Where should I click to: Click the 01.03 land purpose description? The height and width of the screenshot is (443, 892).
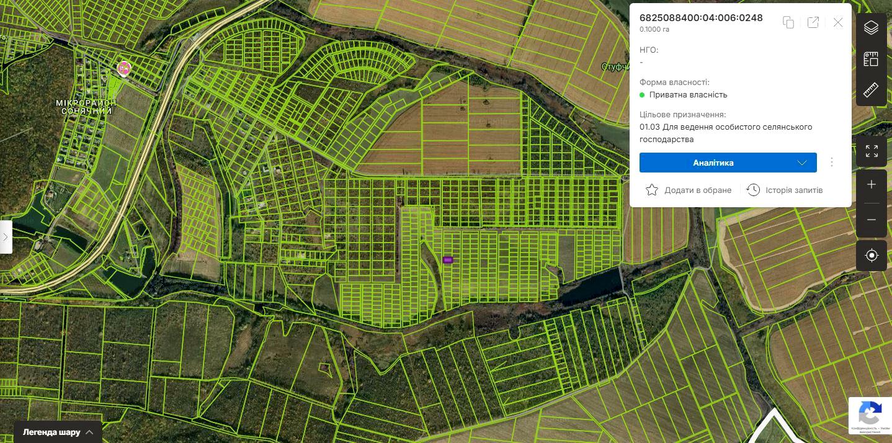726,133
